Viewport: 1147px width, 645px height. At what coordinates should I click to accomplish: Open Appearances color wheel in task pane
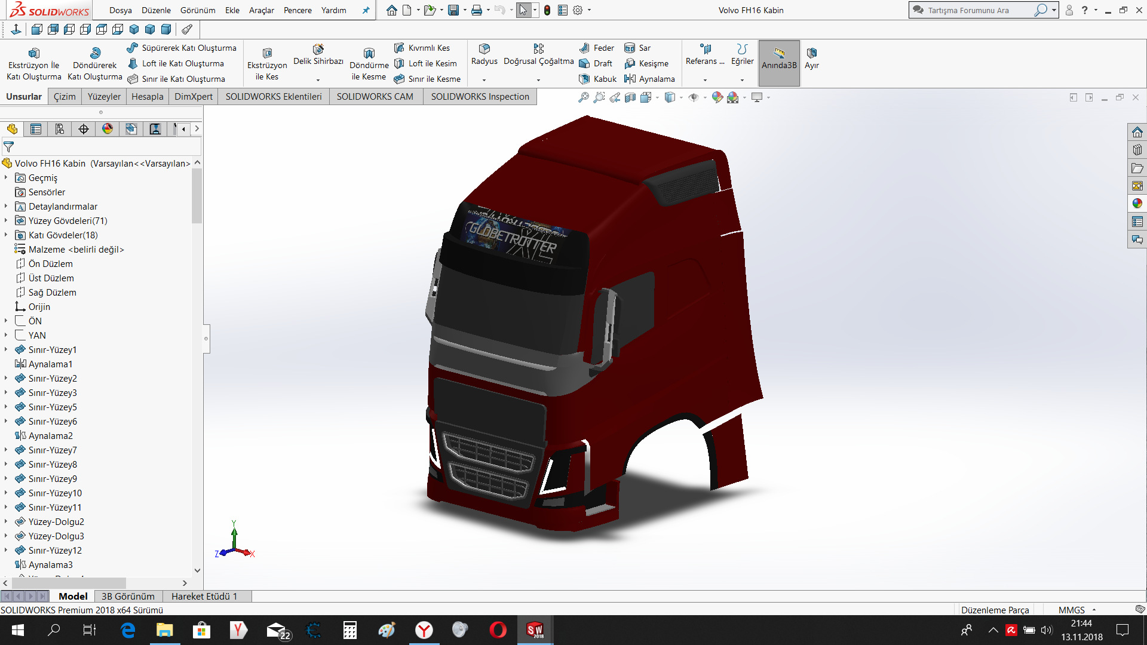(x=1137, y=204)
